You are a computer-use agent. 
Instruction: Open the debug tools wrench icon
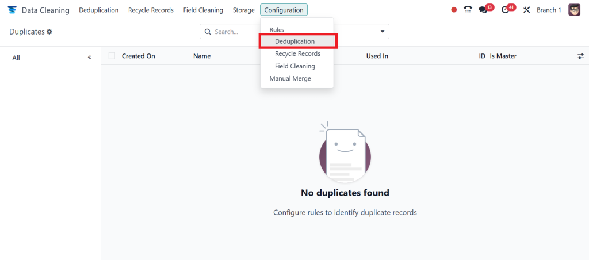click(527, 10)
